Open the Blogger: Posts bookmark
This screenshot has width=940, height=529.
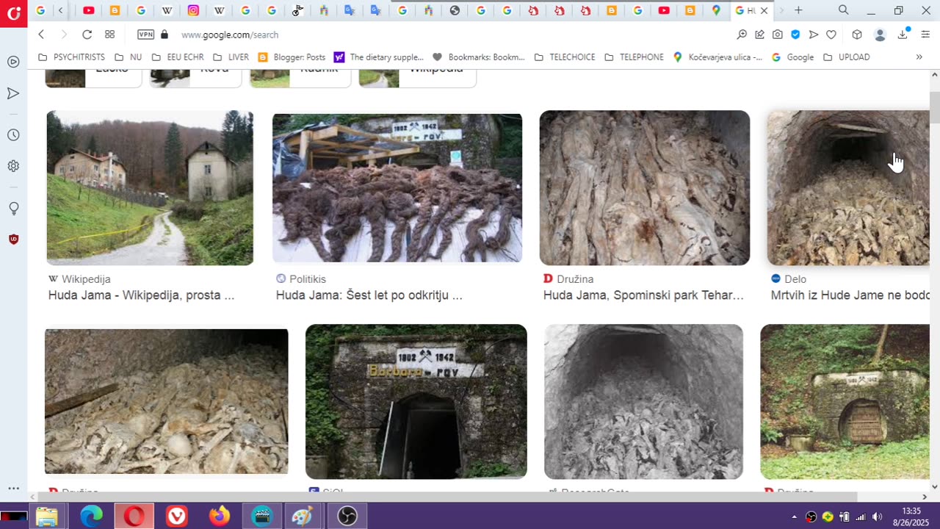coord(292,57)
